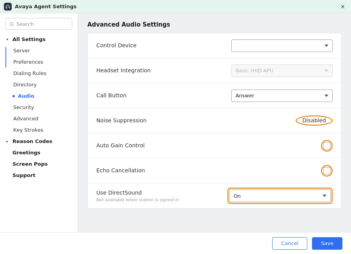Image resolution: width=351 pixels, height=254 pixels.
Task: Click the Control Device label
Action: coord(116,45)
